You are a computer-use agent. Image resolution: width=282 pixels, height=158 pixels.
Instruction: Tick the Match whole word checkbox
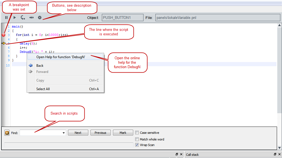point(137,139)
